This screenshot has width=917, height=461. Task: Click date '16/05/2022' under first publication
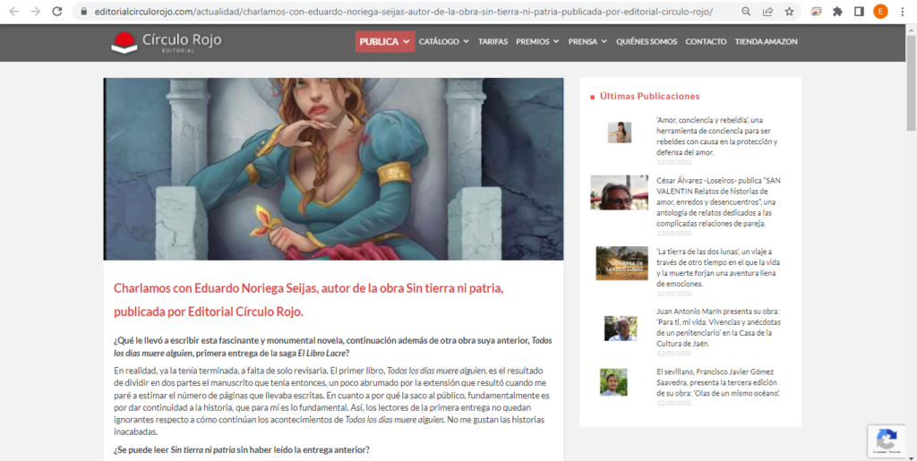pos(673,162)
